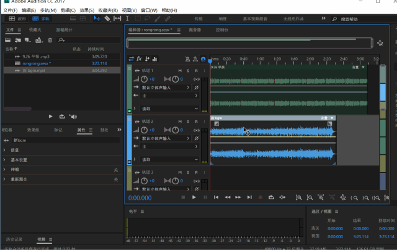Toggle snapping magnet icon

(203, 59)
